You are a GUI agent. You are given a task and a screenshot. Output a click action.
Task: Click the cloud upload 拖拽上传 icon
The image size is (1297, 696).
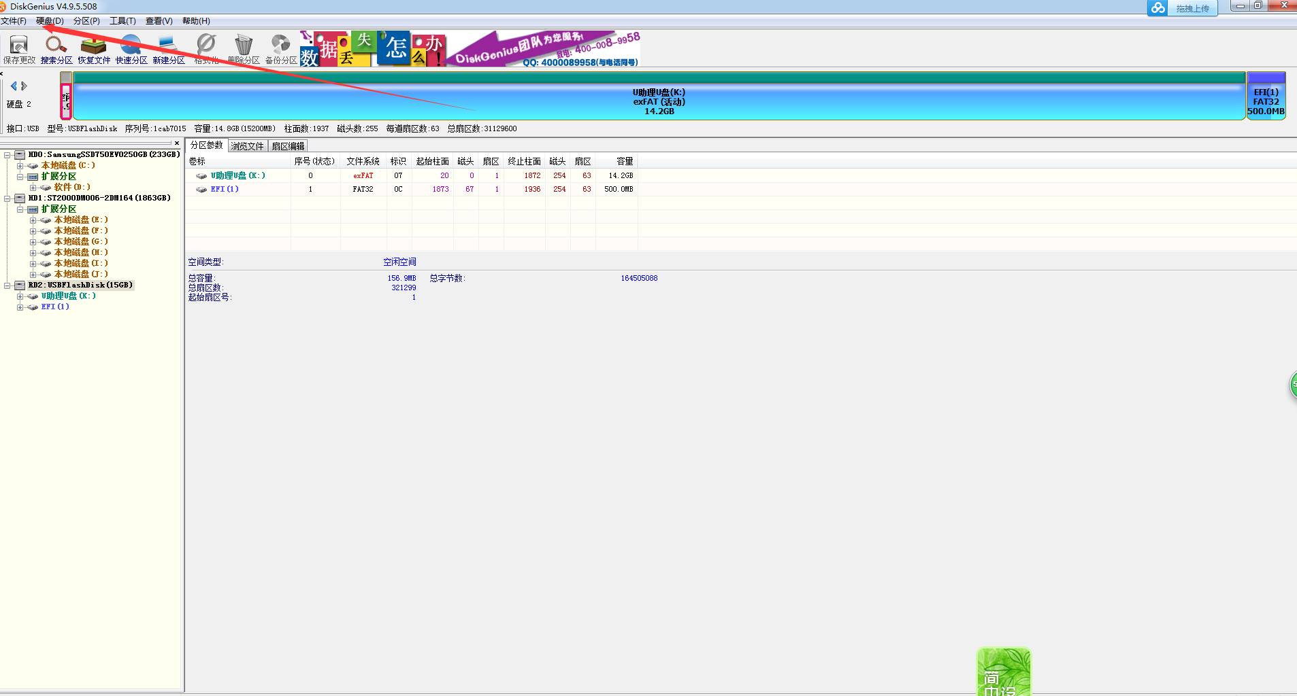point(1158,8)
